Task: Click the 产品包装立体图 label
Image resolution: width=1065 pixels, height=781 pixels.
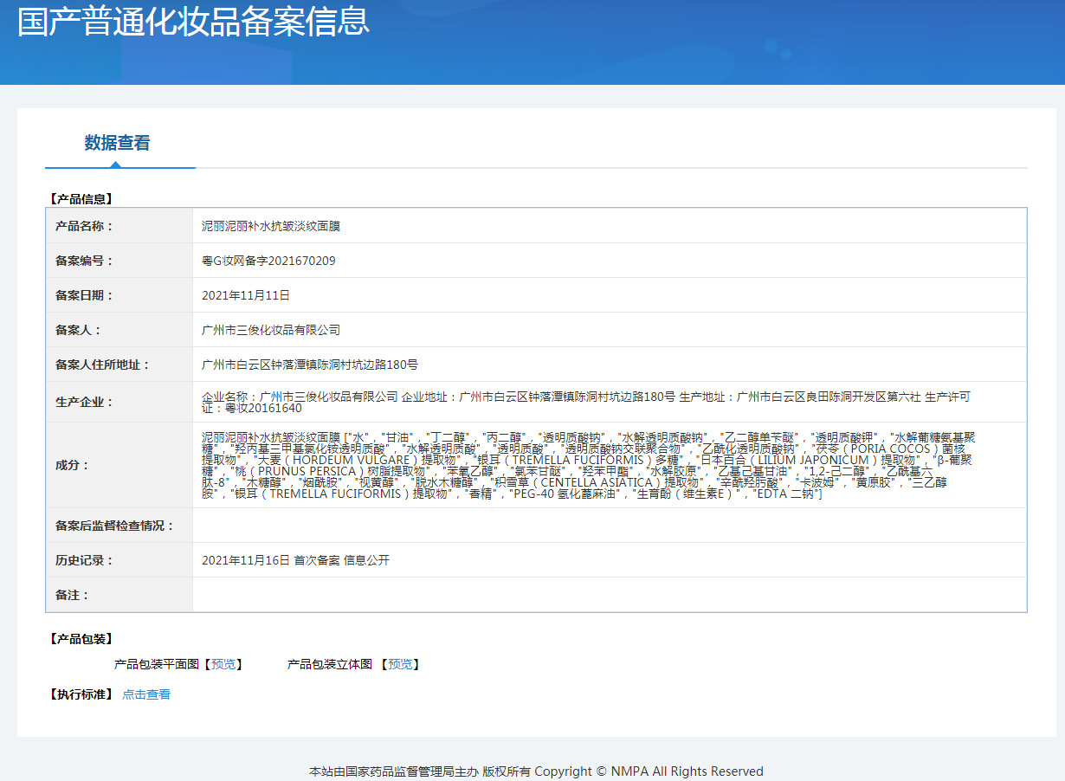Action: [330, 664]
